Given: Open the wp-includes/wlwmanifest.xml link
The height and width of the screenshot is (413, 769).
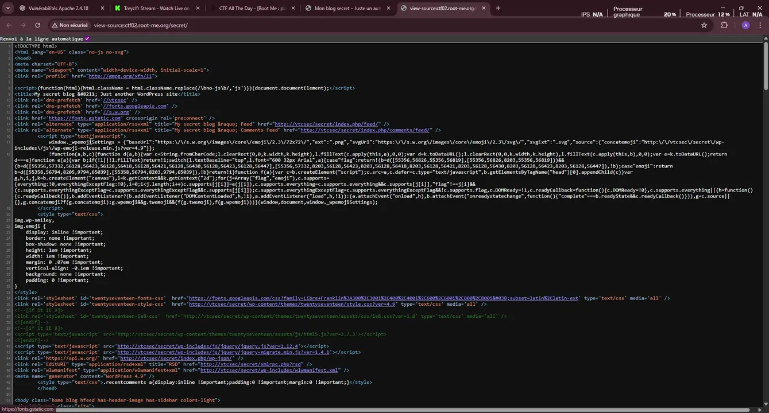Looking at the screenshot, I should (x=270, y=370).
